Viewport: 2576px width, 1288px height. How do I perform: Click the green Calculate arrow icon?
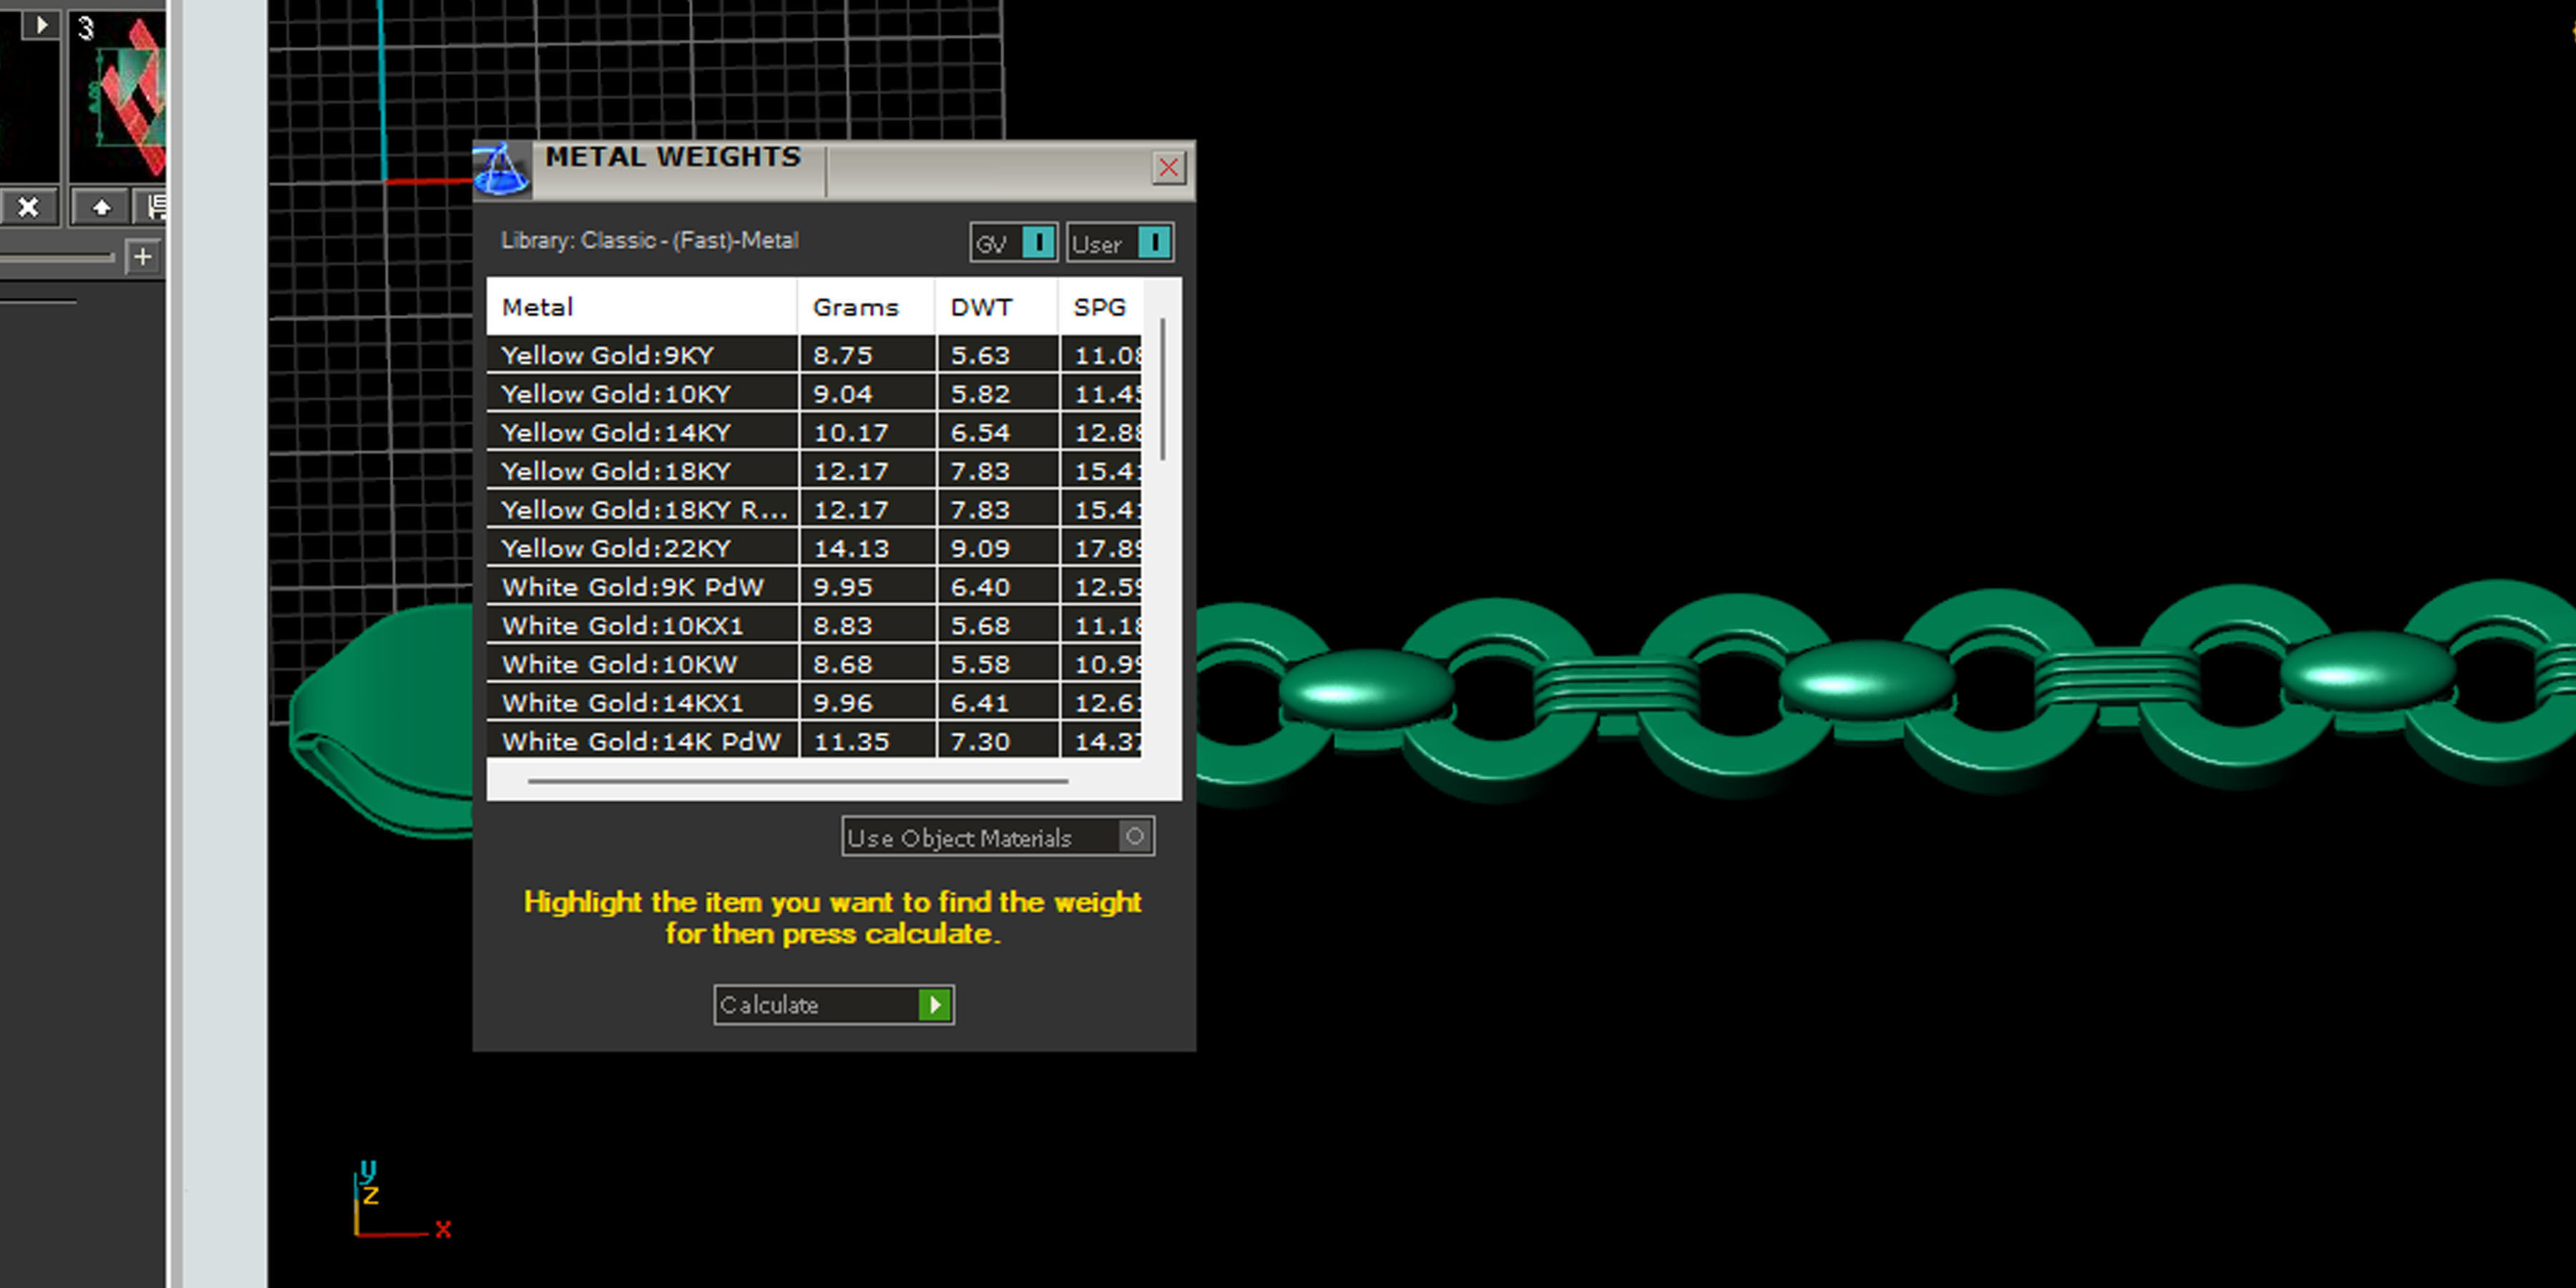[934, 1005]
